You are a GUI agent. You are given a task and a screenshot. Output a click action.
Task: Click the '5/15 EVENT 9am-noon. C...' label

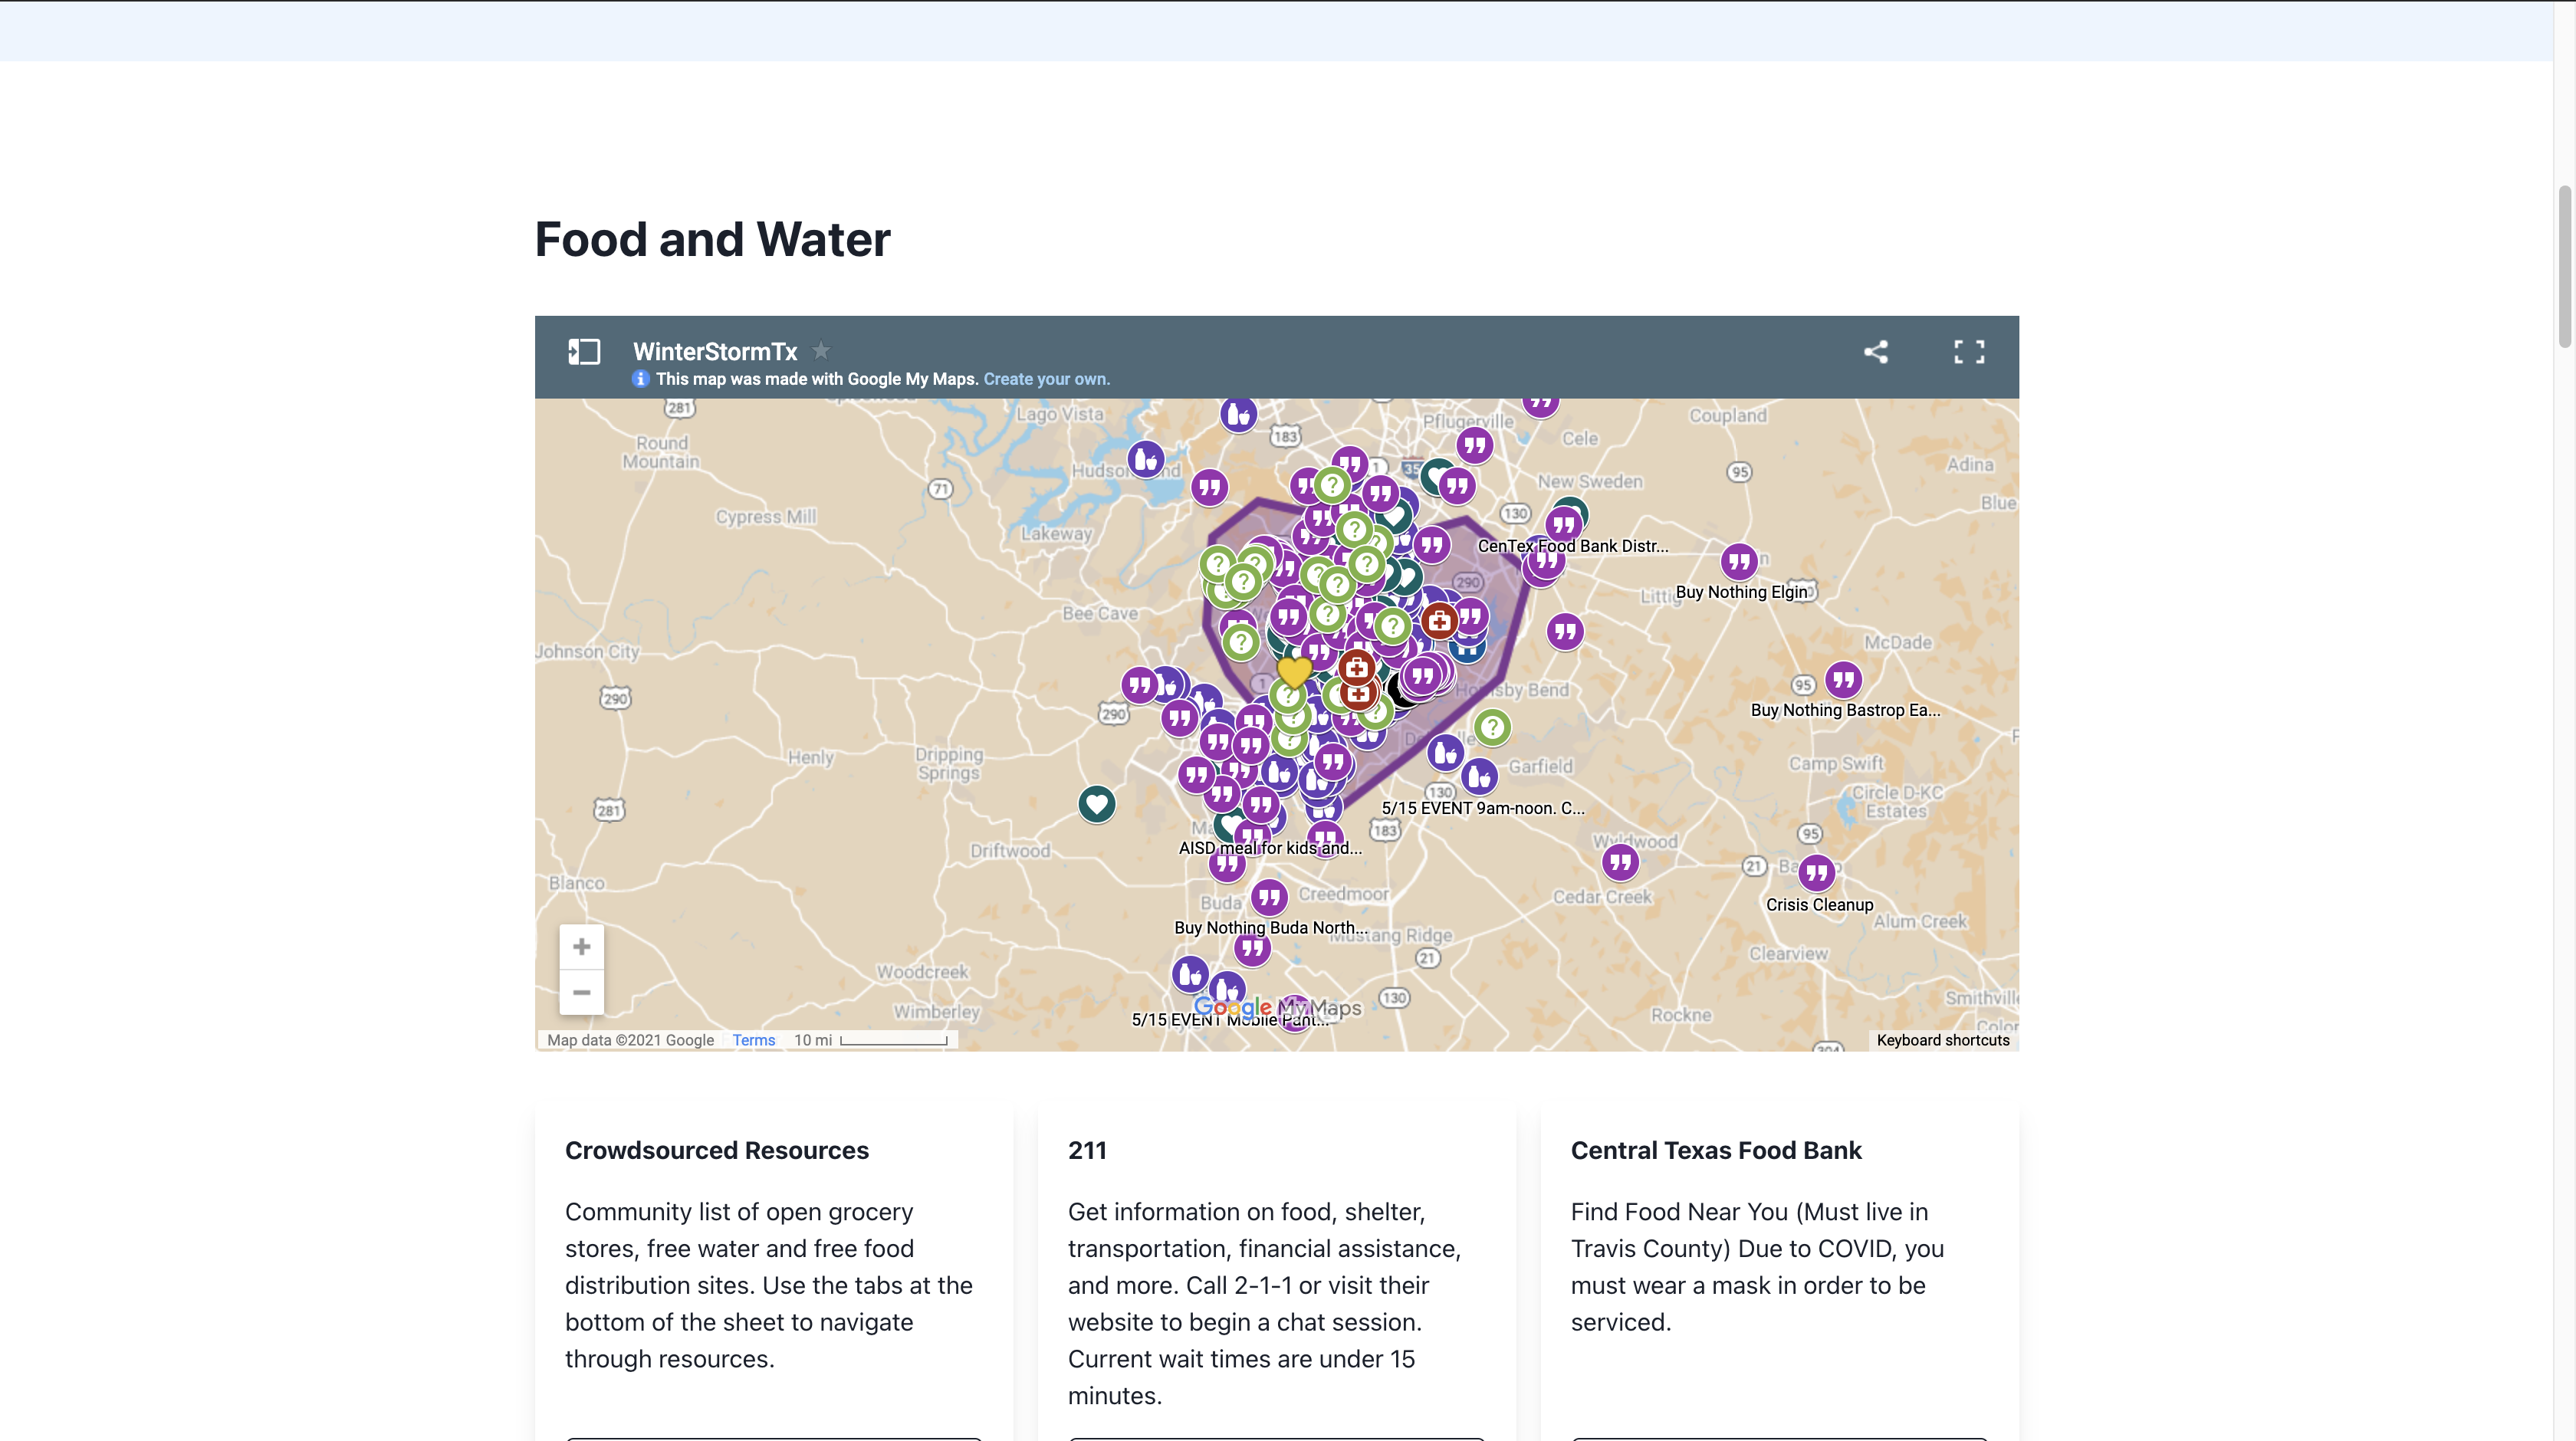[1483, 808]
